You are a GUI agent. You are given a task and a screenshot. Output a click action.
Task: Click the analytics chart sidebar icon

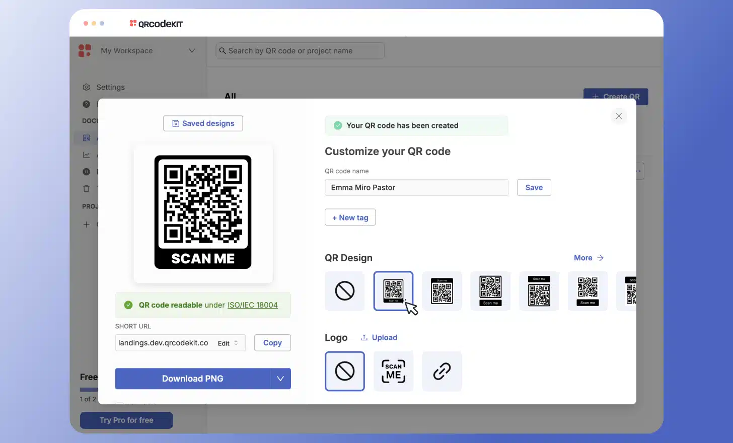pyautogui.click(x=87, y=155)
